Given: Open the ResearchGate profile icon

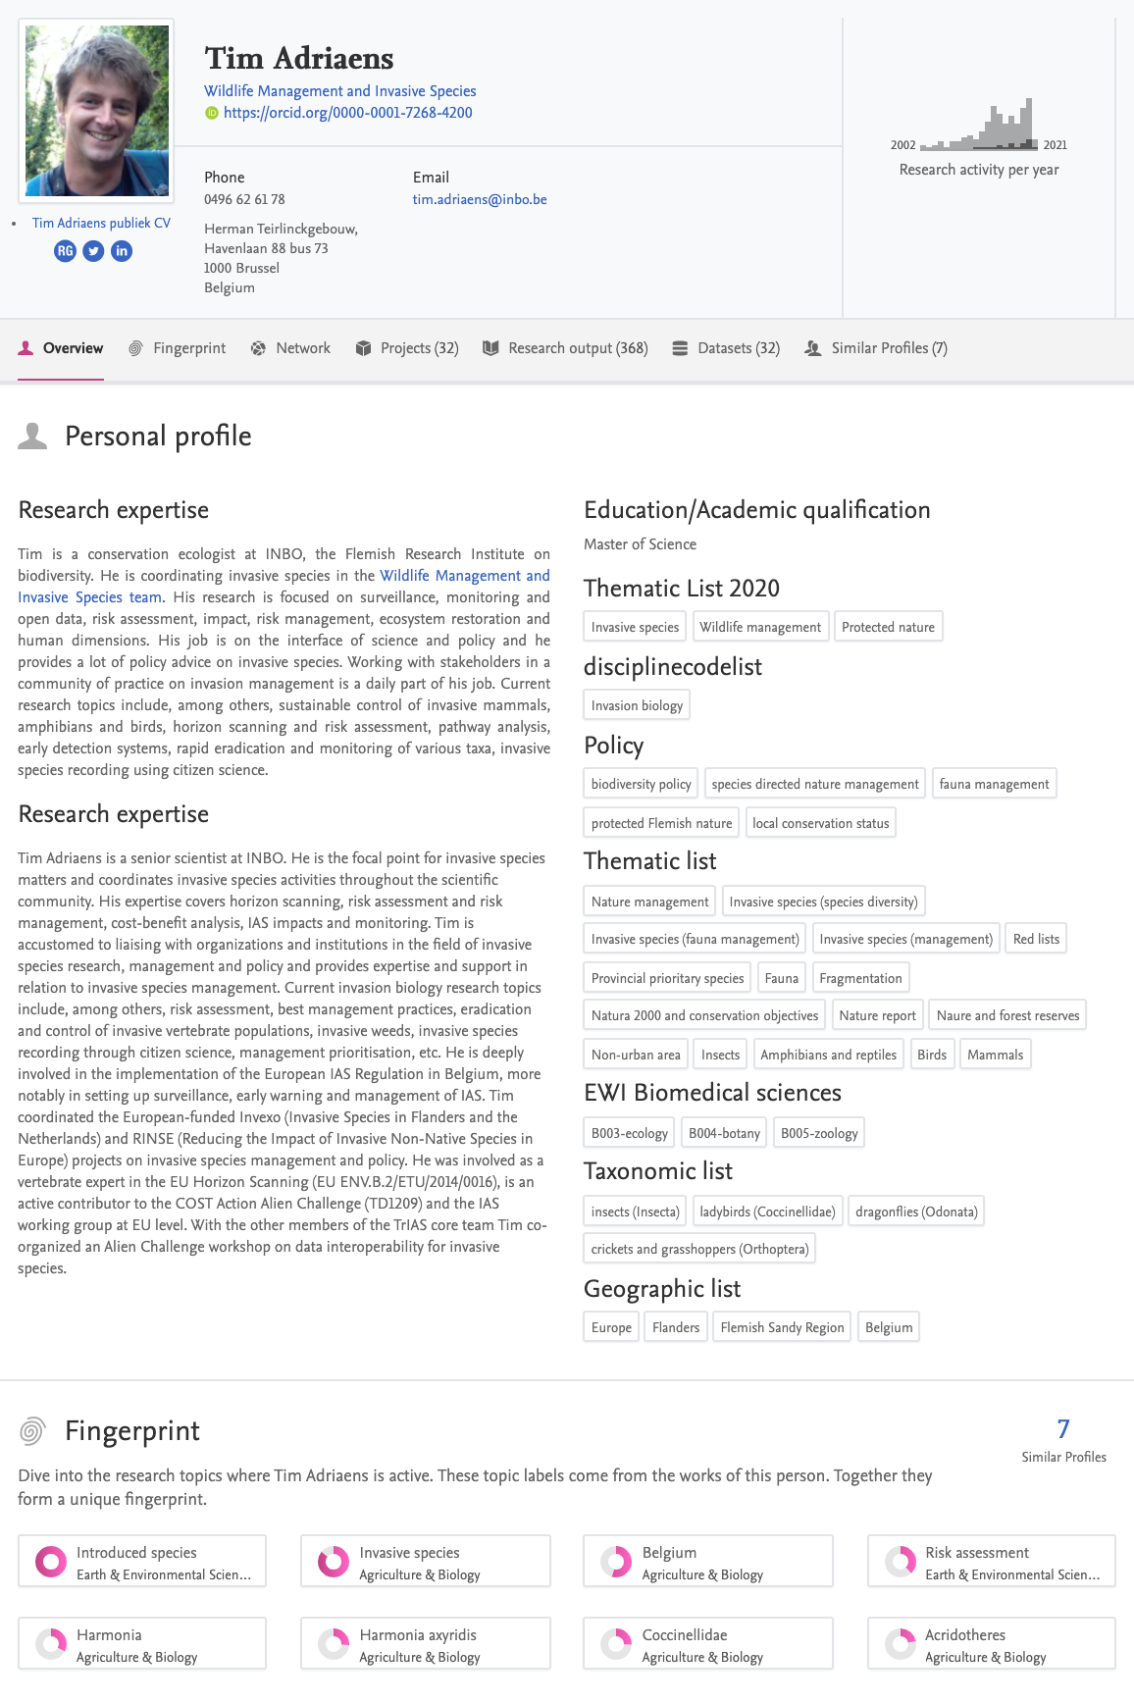Looking at the screenshot, I should [x=65, y=251].
